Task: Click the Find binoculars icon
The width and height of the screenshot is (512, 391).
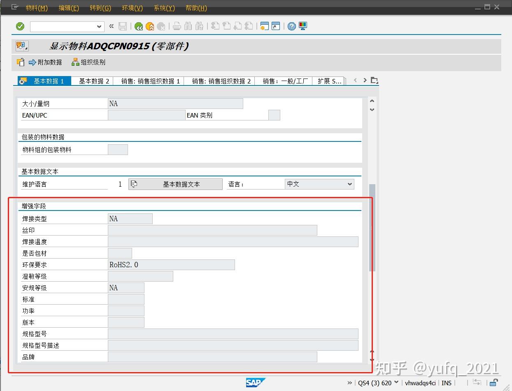Action: point(188,26)
